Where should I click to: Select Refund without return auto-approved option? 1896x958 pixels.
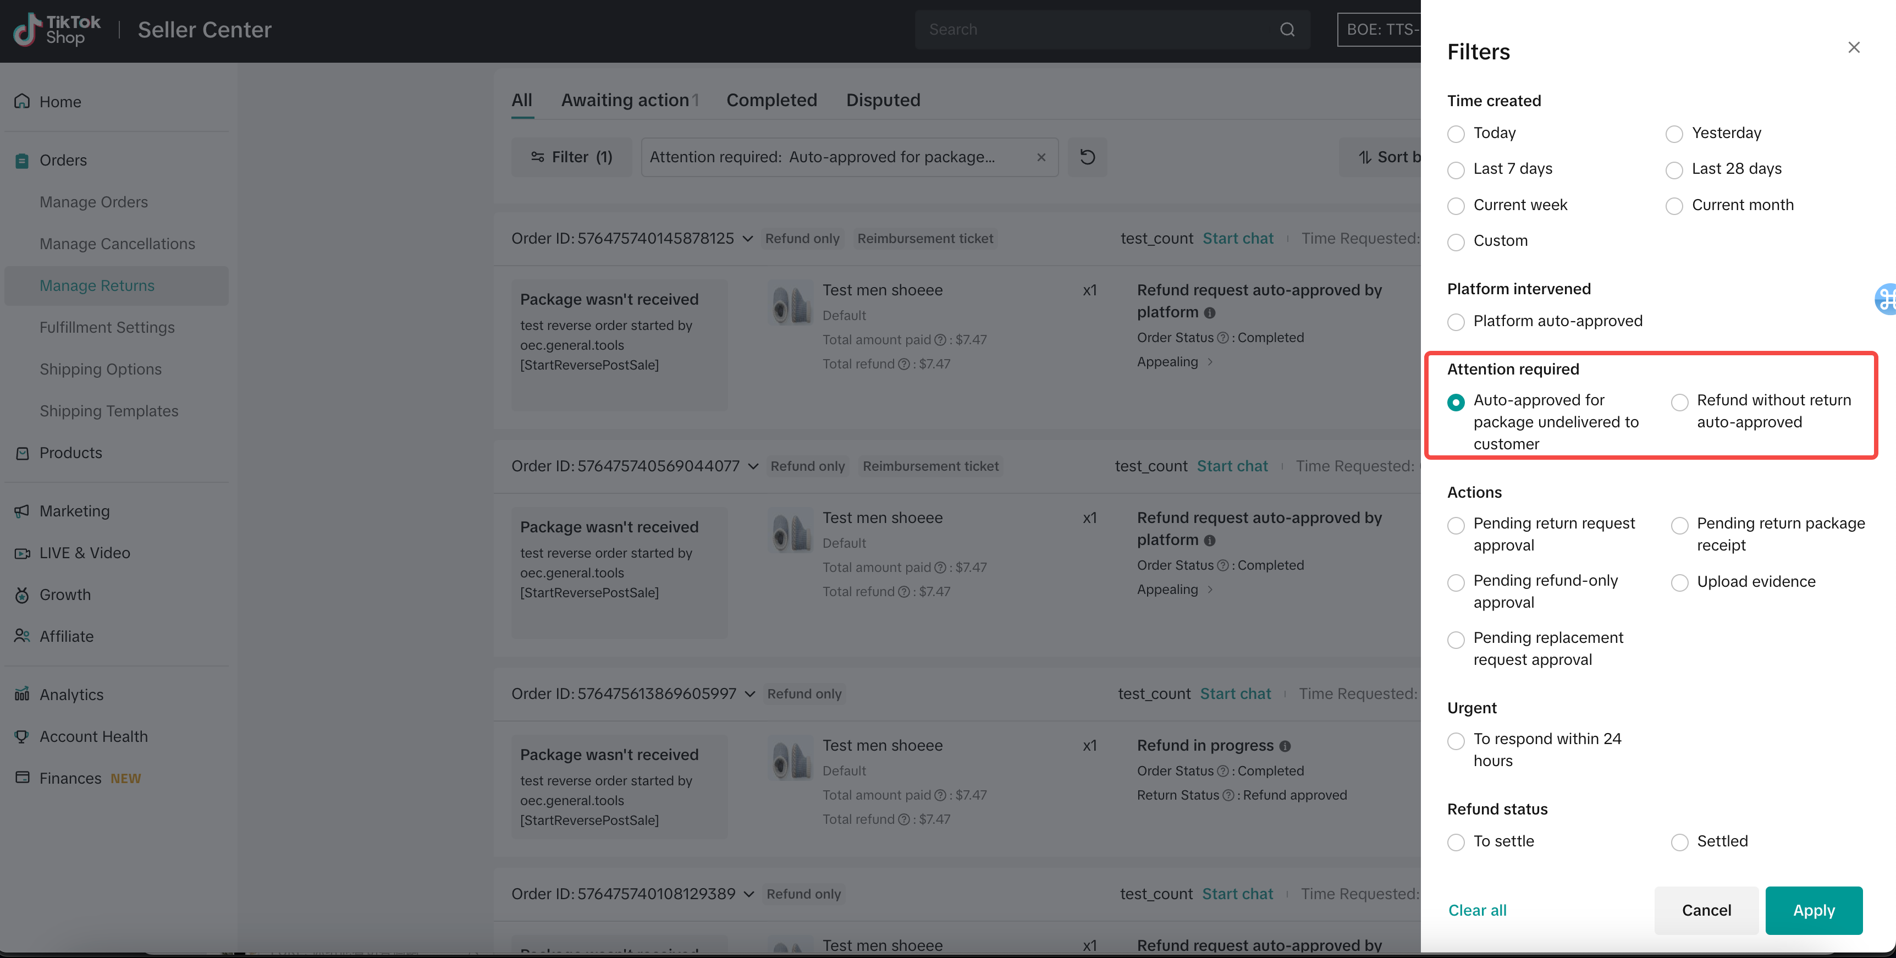1679,402
